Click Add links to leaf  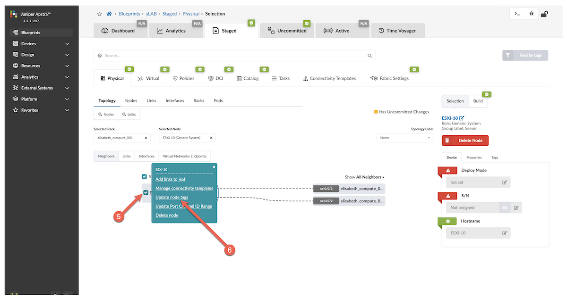point(170,179)
